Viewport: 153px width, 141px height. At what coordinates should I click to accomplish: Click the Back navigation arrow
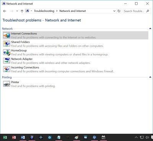click(5, 11)
